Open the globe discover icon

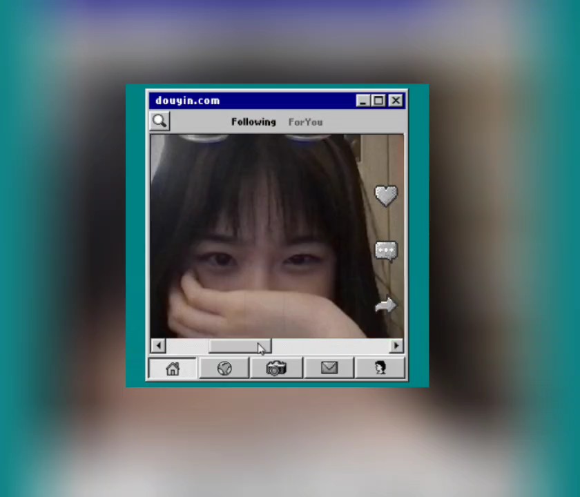(x=224, y=369)
